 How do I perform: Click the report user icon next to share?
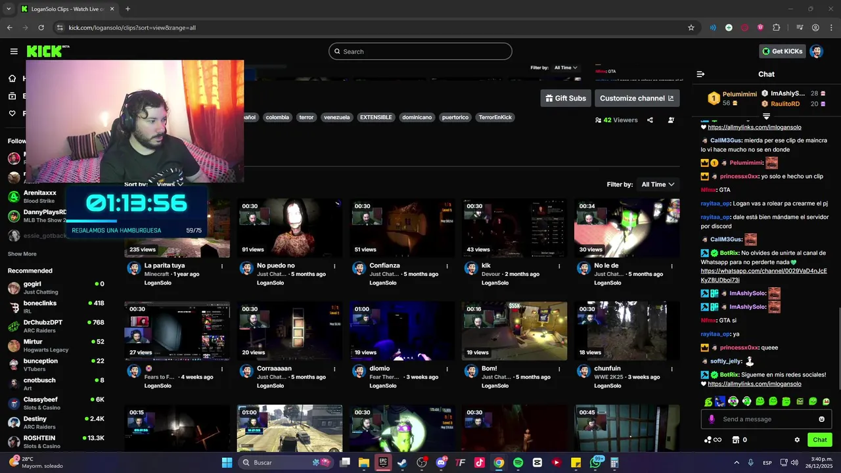(671, 120)
